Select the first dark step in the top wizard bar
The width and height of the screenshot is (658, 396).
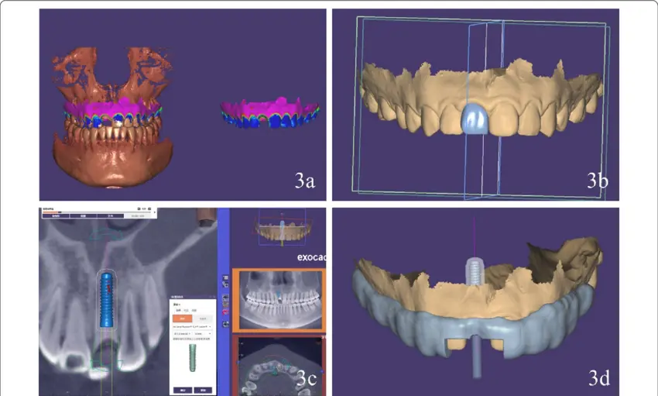click(x=56, y=216)
